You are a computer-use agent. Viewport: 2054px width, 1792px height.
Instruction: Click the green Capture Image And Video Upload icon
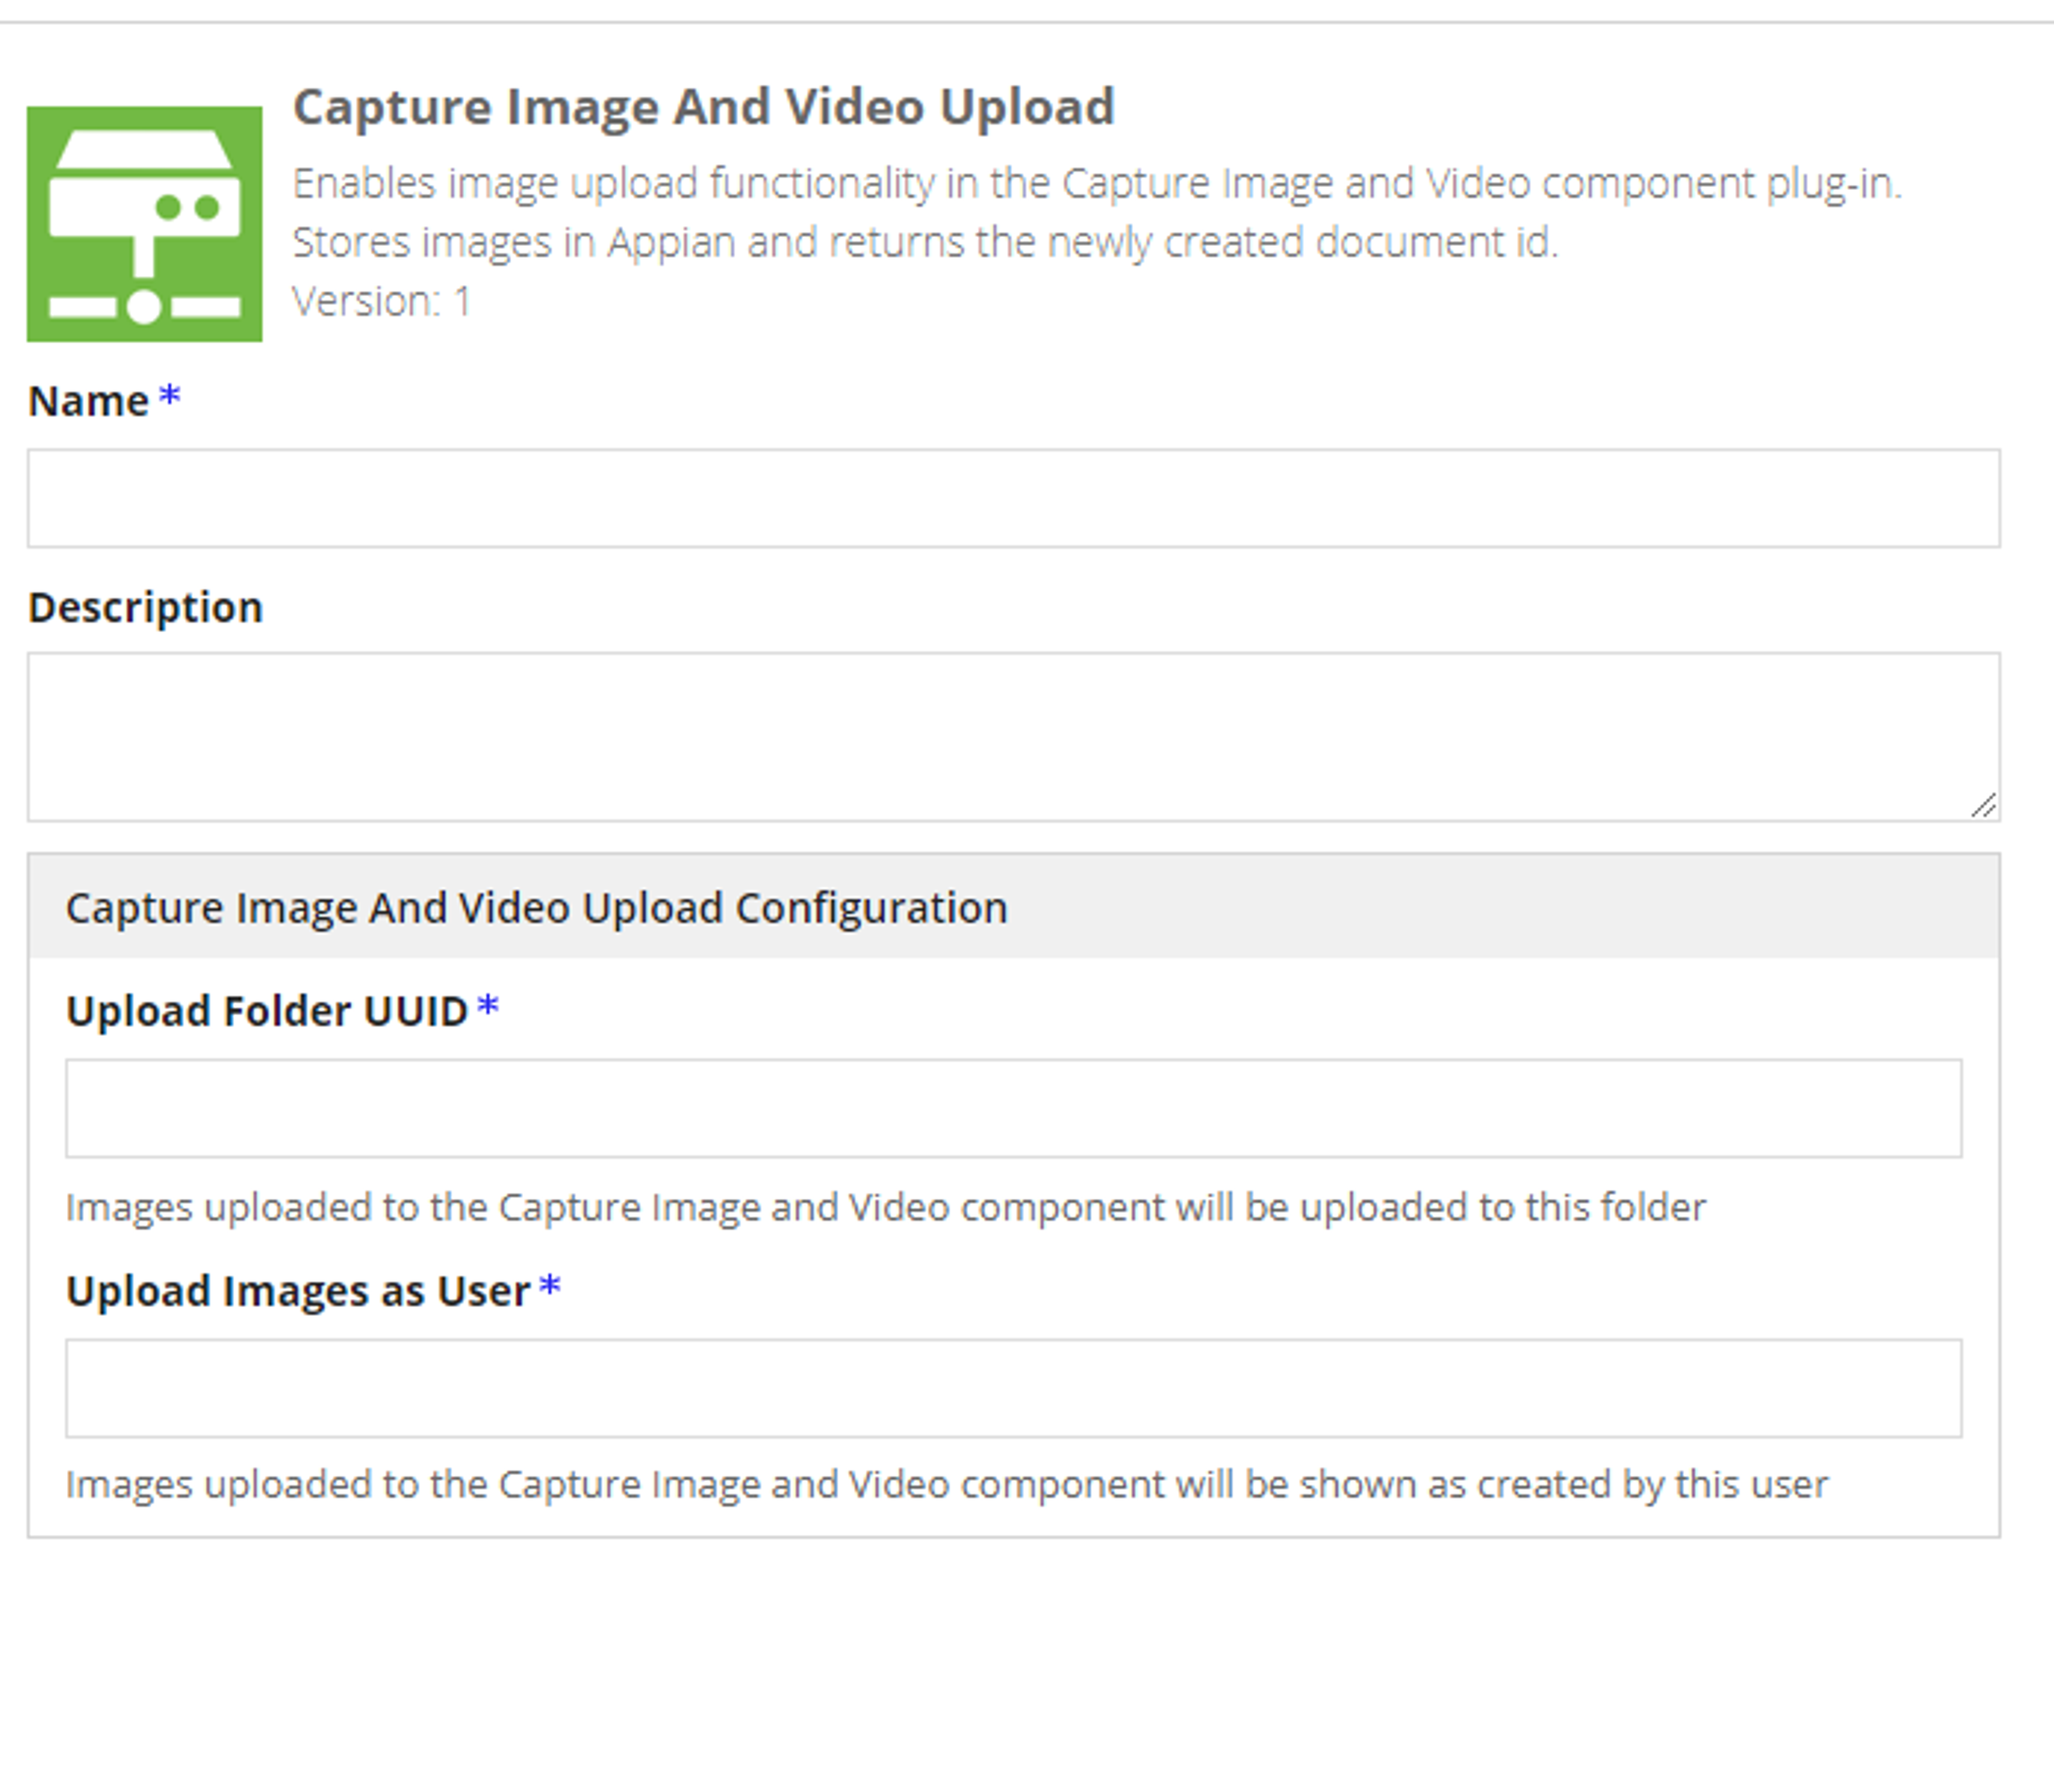pos(144,224)
